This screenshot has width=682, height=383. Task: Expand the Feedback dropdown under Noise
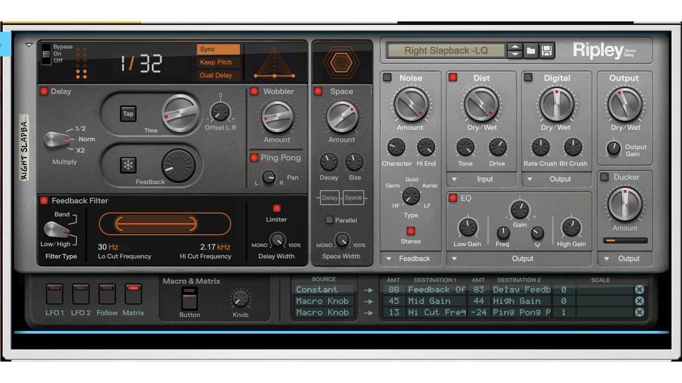pyautogui.click(x=410, y=259)
